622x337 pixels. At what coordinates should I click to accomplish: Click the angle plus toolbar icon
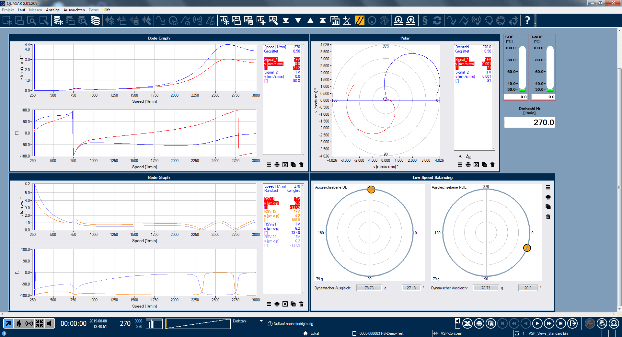(347, 21)
